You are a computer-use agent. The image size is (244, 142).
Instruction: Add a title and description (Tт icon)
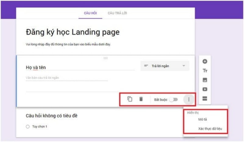pyautogui.click(x=205, y=71)
